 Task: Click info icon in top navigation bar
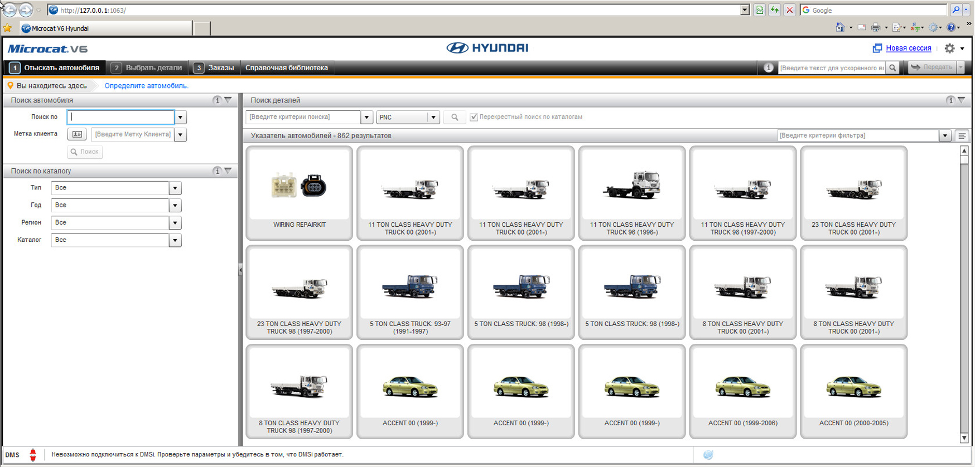tap(768, 67)
